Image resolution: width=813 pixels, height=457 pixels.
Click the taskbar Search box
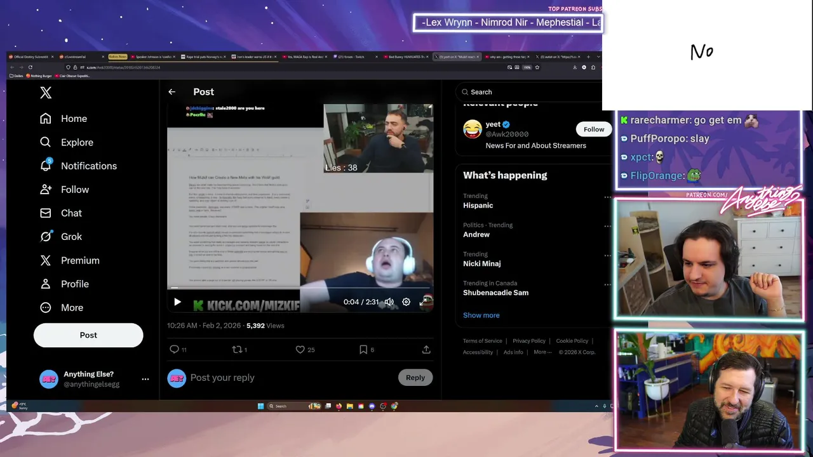(294, 406)
